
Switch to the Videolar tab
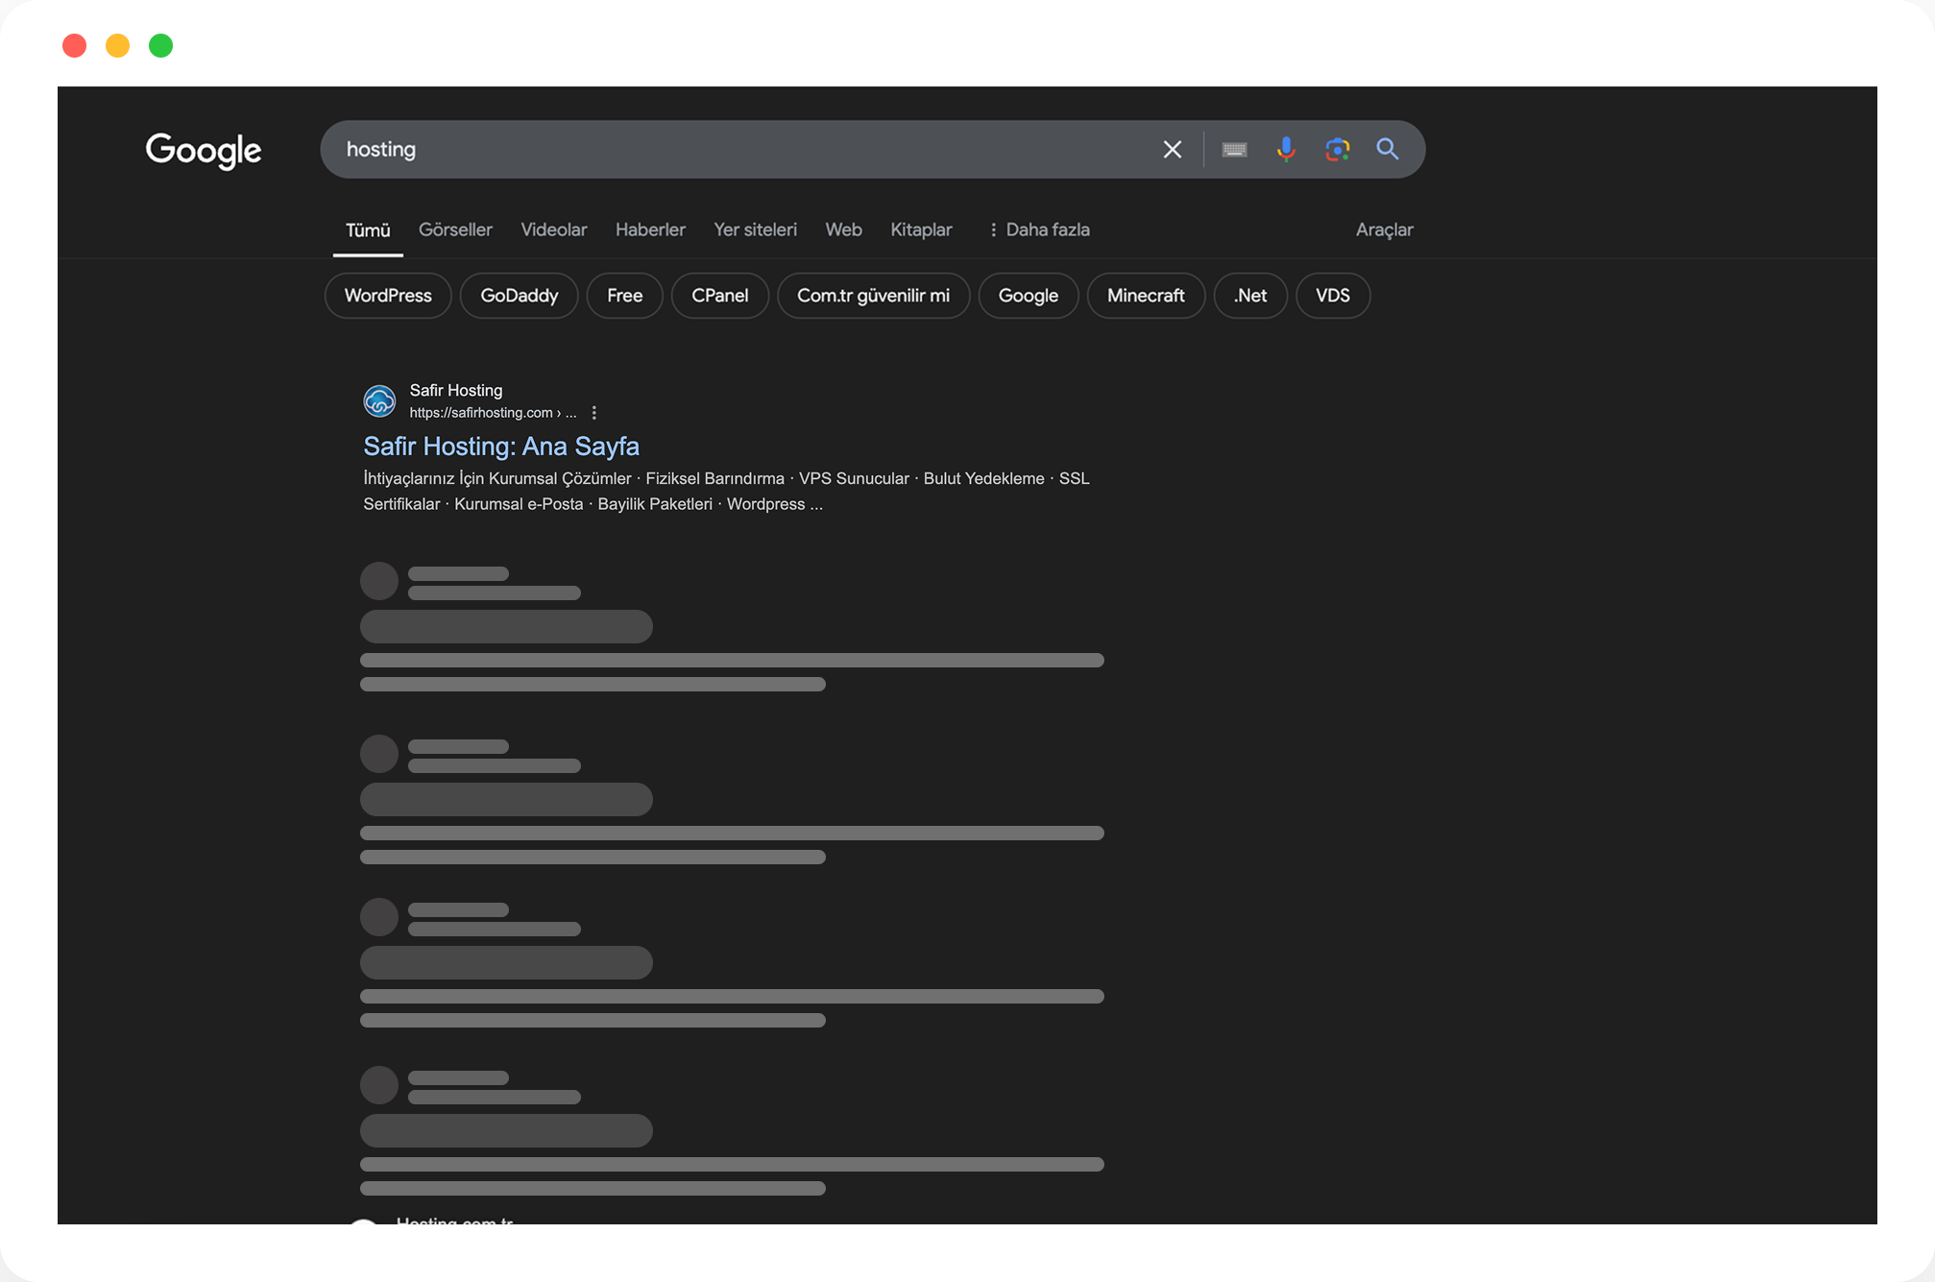coord(553,230)
